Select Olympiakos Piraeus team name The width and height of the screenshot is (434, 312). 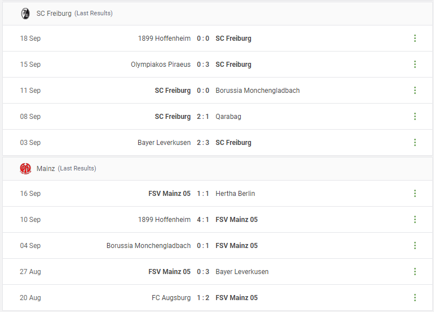coord(160,65)
